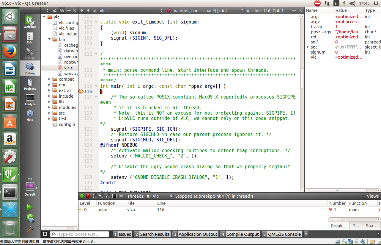The height and width of the screenshot is (245, 381).
Task: Expand the modules folder
Action: (x=50, y=107)
